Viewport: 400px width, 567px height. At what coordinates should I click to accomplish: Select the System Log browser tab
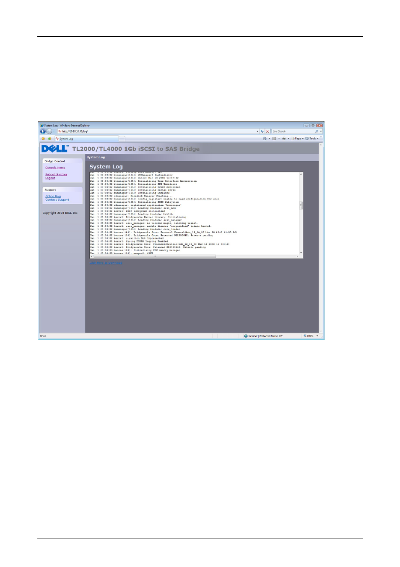(x=86, y=139)
